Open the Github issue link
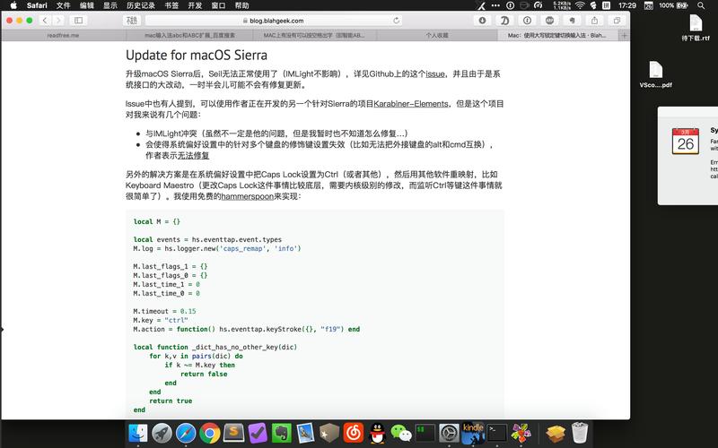718x448 pixels. pyautogui.click(x=435, y=74)
